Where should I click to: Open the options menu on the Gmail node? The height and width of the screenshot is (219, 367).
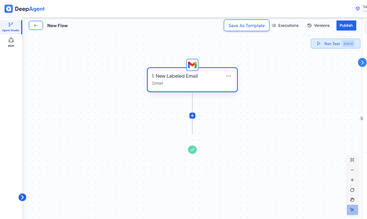click(228, 76)
